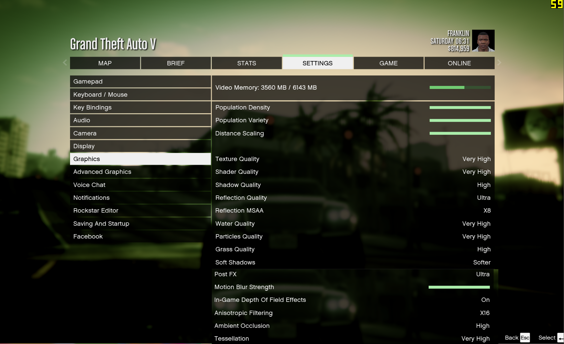
Task: Click the Enter key icon for Select
Action: (561, 338)
